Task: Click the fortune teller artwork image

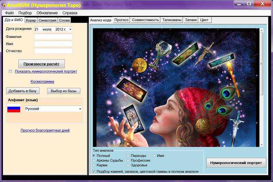Action: (x=176, y=88)
